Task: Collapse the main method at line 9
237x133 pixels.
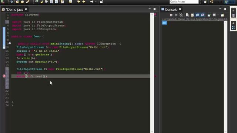Action: pyautogui.click(x=10, y=44)
